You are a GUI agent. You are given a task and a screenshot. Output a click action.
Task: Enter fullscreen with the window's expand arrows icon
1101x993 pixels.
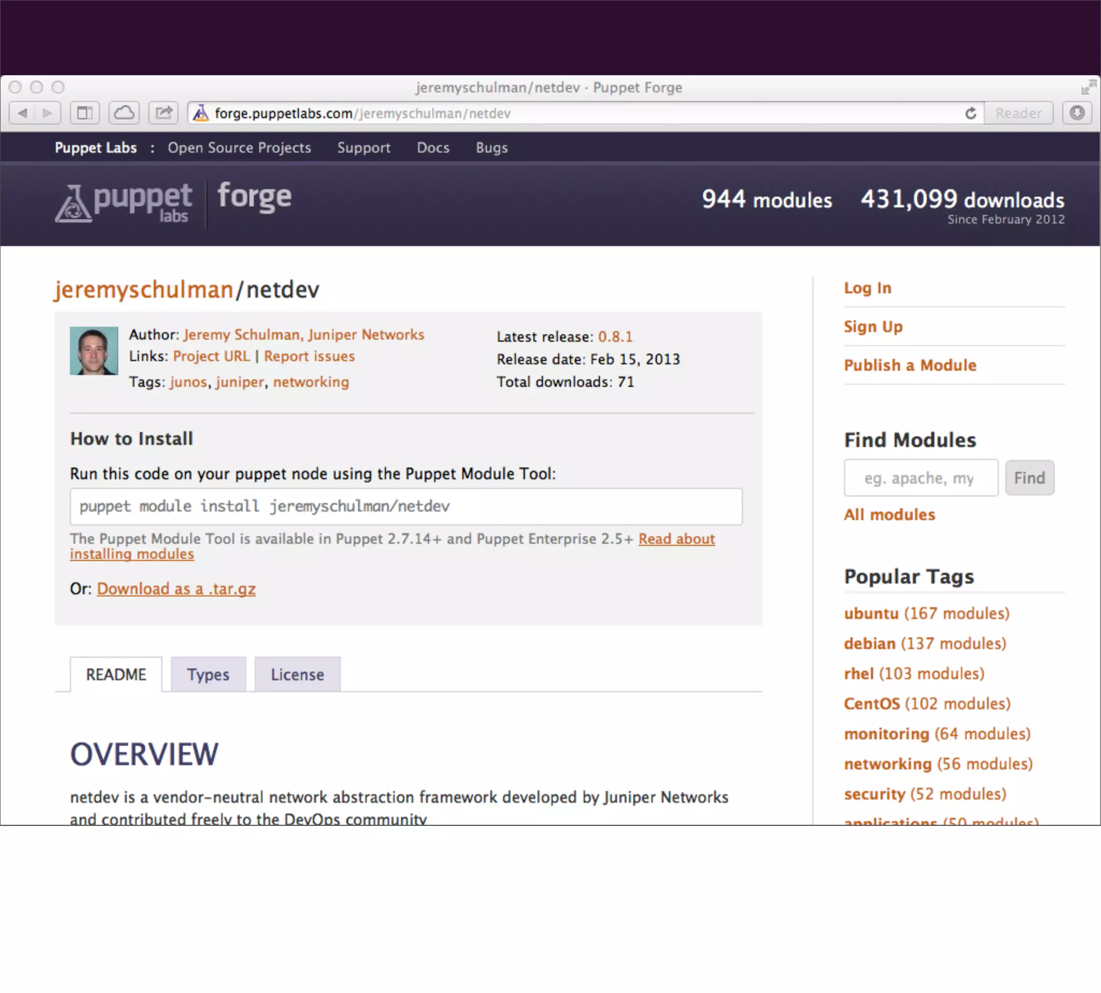(x=1088, y=87)
